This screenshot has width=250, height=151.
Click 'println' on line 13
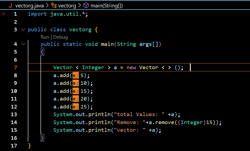[x=99, y=115]
